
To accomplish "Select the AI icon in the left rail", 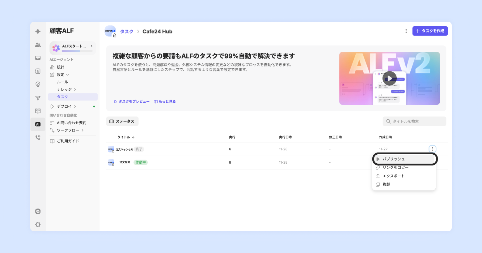I will coord(38,124).
